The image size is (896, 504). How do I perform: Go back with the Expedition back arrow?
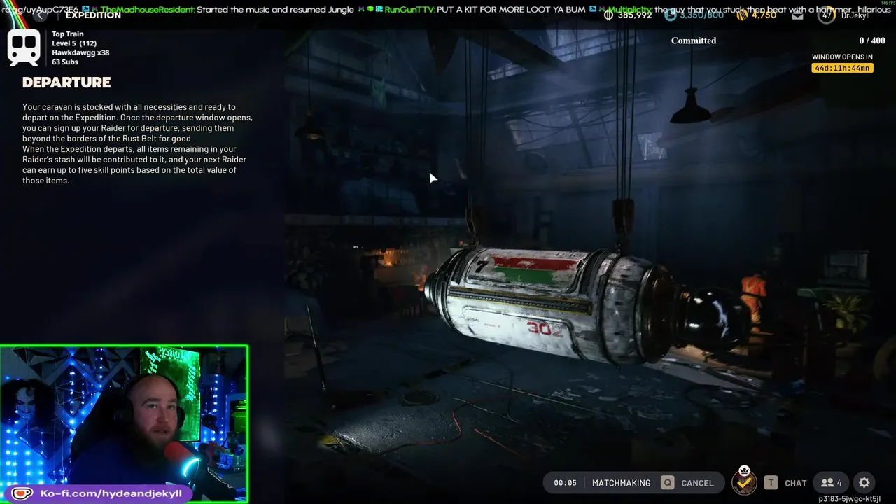tap(41, 15)
